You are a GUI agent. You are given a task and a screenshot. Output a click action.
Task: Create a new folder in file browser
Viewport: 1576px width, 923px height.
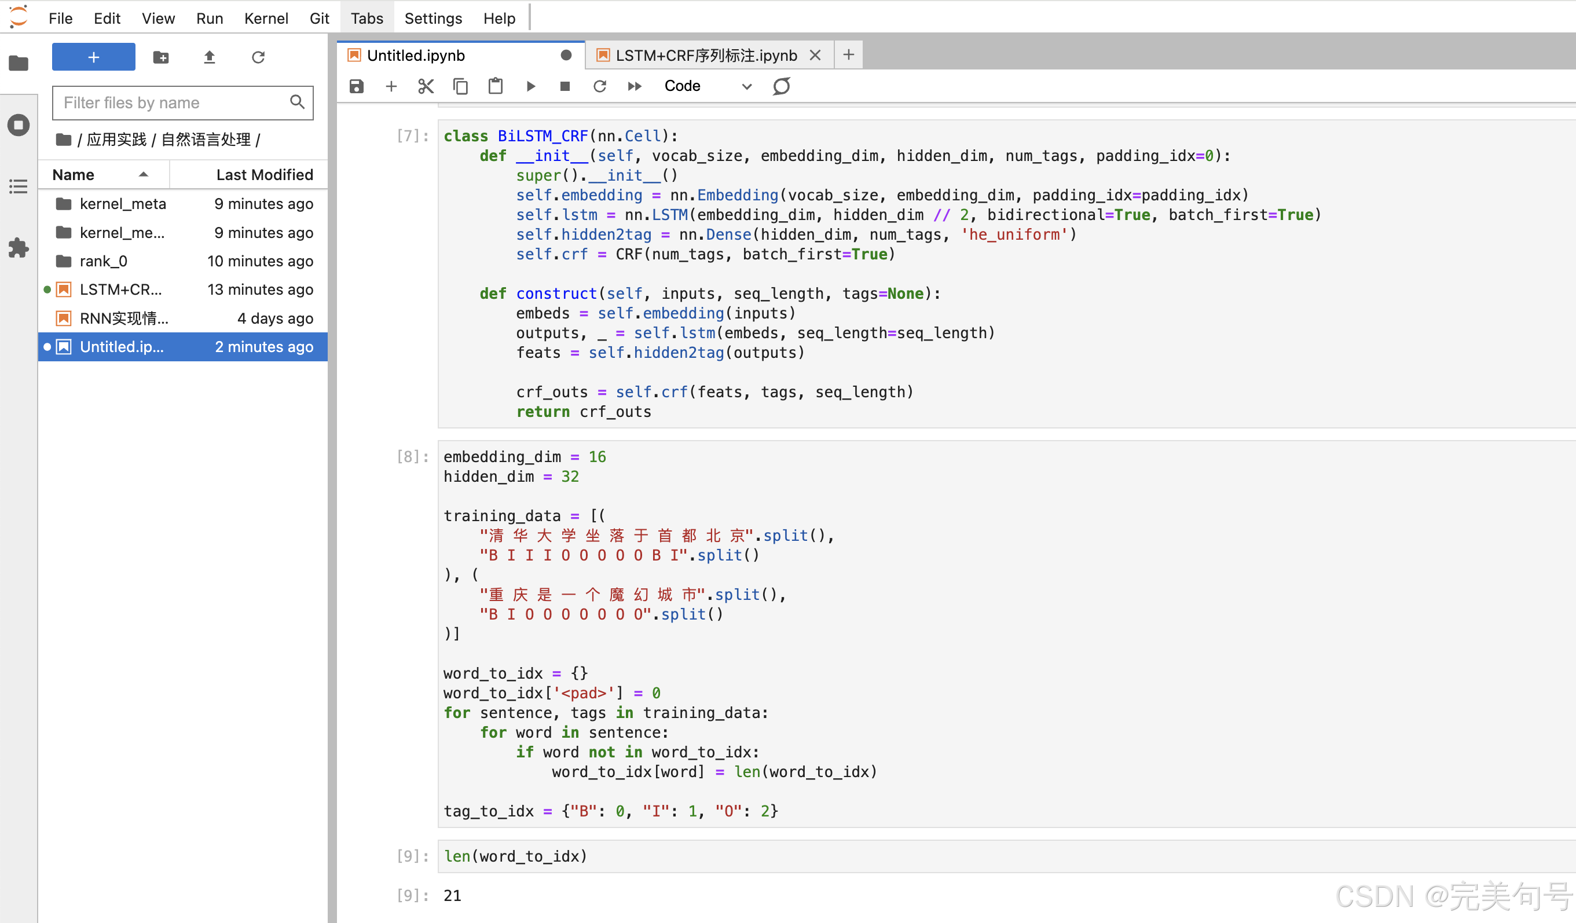click(161, 57)
